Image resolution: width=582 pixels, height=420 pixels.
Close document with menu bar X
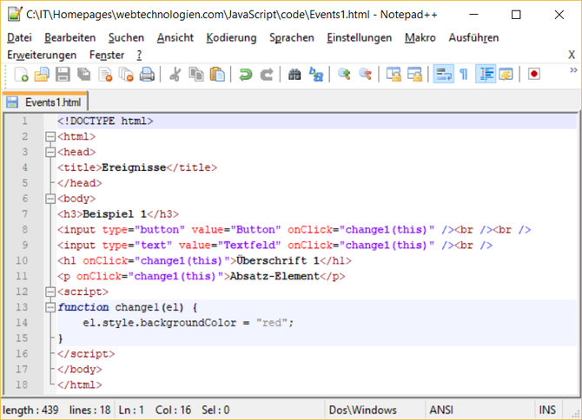572,55
